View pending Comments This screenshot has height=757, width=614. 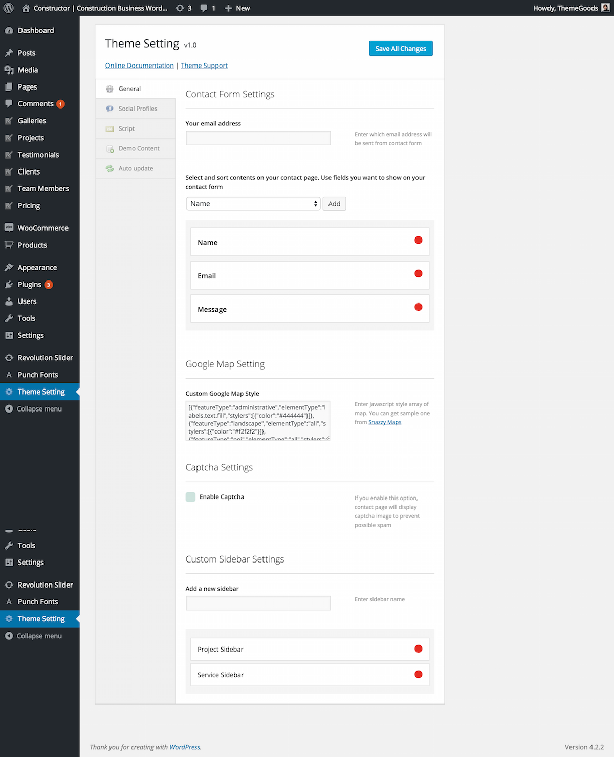(x=36, y=103)
